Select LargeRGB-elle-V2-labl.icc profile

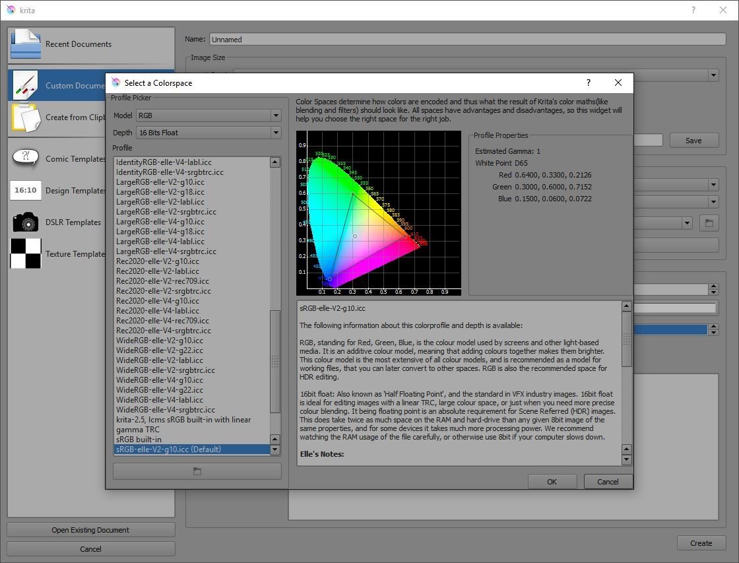click(192, 202)
